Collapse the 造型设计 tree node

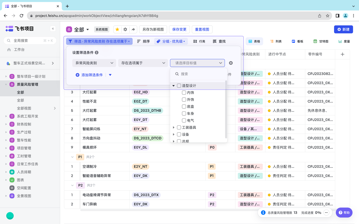[x=174, y=86]
